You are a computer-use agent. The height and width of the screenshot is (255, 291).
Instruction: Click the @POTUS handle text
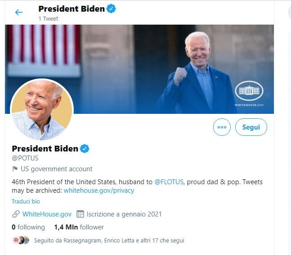[25, 158]
